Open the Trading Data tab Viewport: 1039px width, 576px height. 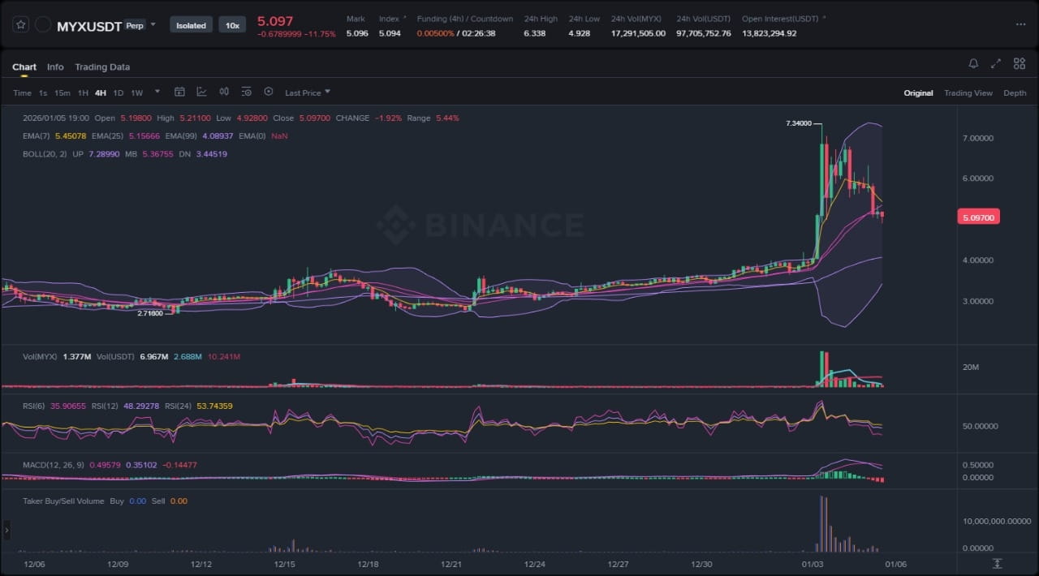pyautogui.click(x=102, y=67)
